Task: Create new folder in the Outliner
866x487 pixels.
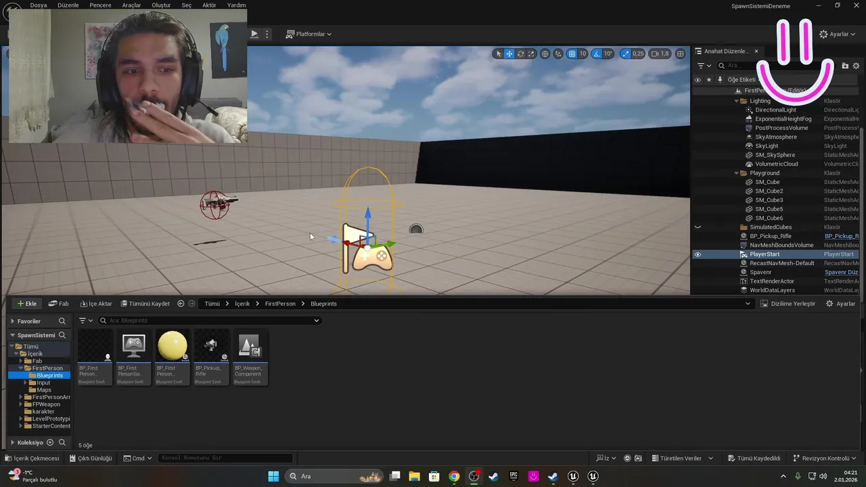Action: click(845, 66)
